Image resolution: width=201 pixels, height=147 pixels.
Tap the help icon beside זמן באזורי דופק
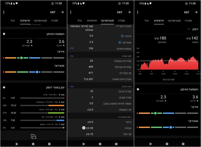click(x=4, y=87)
